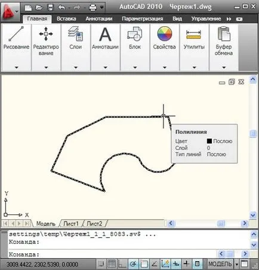Image resolution: width=259 pixels, height=270 pixels.
Task: Toggle Dynamic input in status bar
Action: pos(176,264)
